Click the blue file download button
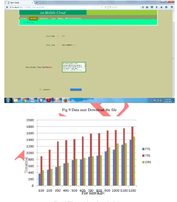 click(76, 89)
